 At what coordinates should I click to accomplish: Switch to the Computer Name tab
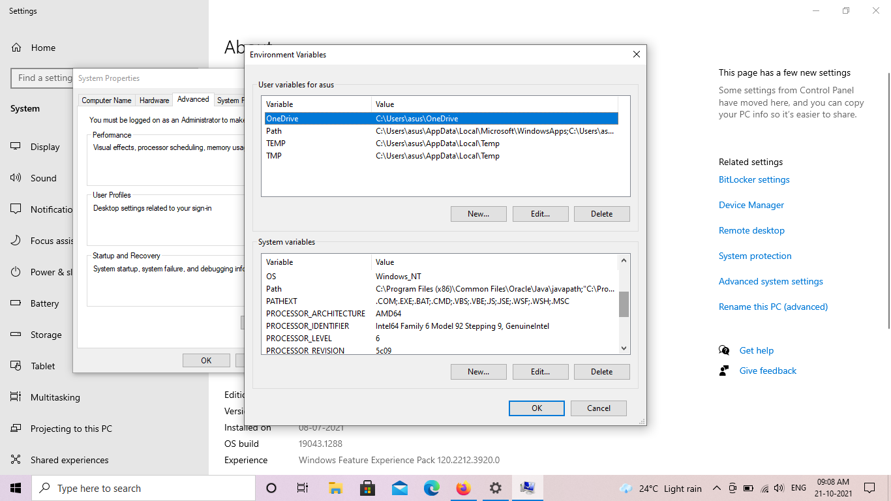click(106, 100)
